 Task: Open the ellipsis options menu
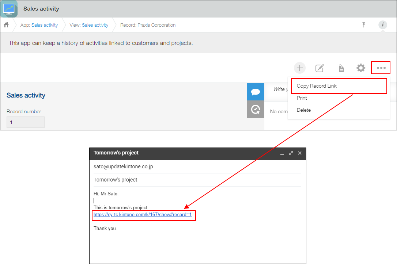coord(381,68)
